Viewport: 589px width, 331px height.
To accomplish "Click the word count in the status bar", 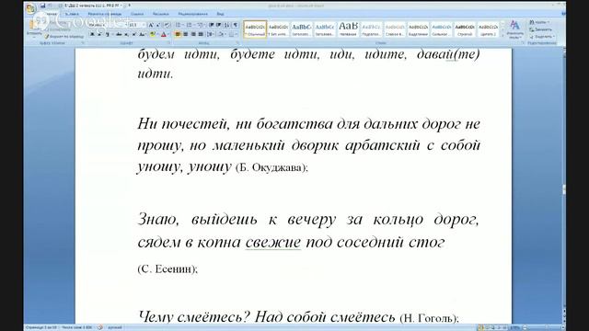I will (77, 327).
